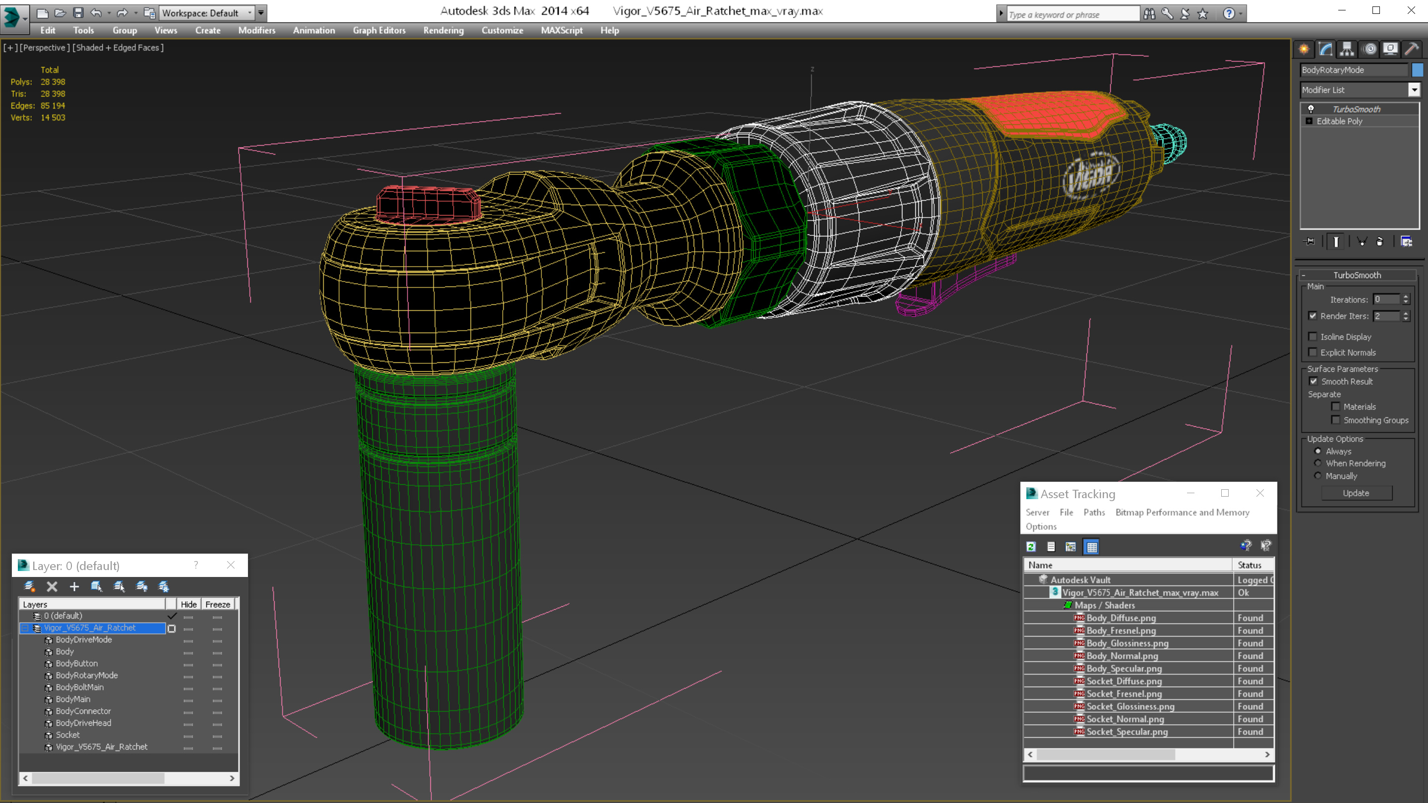Click the Redo arrow icon
Screen dimensions: 1428x803
pyautogui.click(x=122, y=13)
